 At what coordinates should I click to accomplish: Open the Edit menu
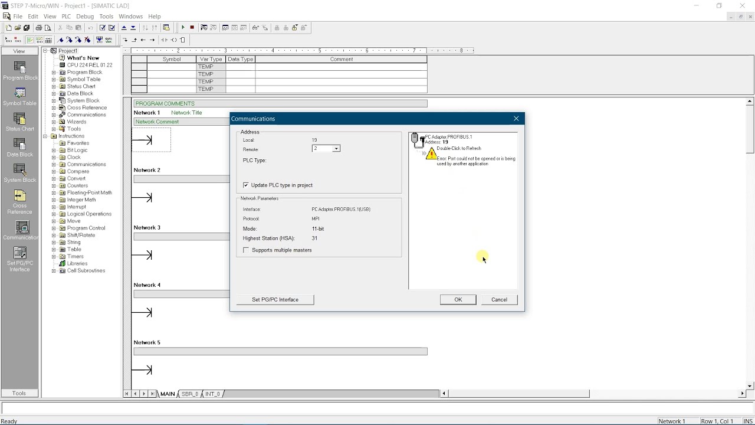pyautogui.click(x=33, y=17)
